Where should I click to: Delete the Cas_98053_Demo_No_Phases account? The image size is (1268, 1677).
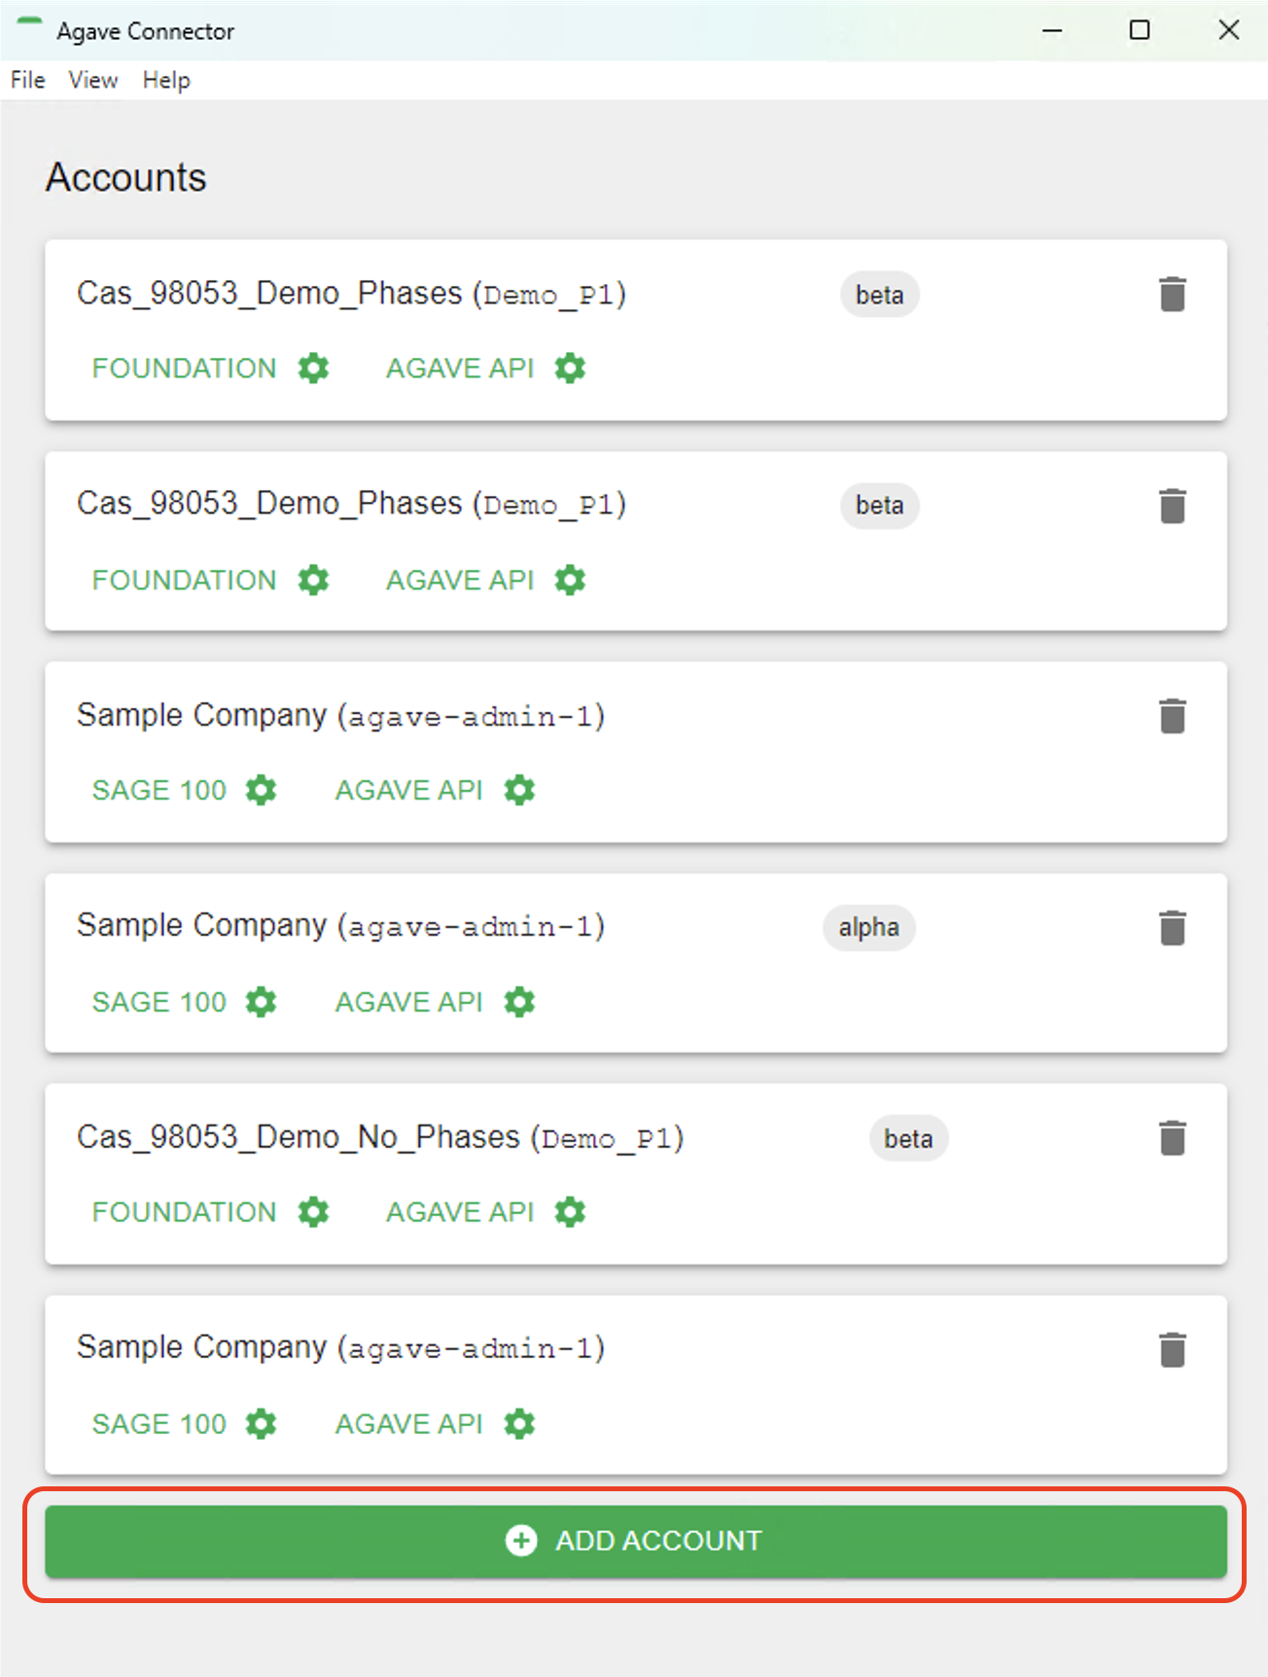1172,1136
